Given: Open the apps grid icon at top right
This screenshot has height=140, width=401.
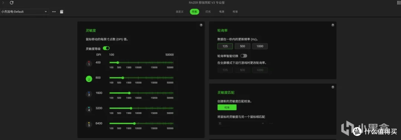Looking at the screenshot, I should point(399,3).
